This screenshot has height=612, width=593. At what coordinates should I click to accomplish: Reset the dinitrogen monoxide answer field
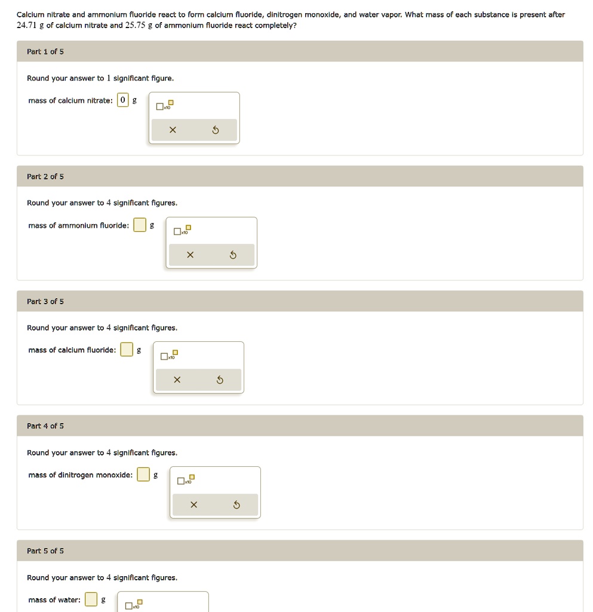pos(236,505)
